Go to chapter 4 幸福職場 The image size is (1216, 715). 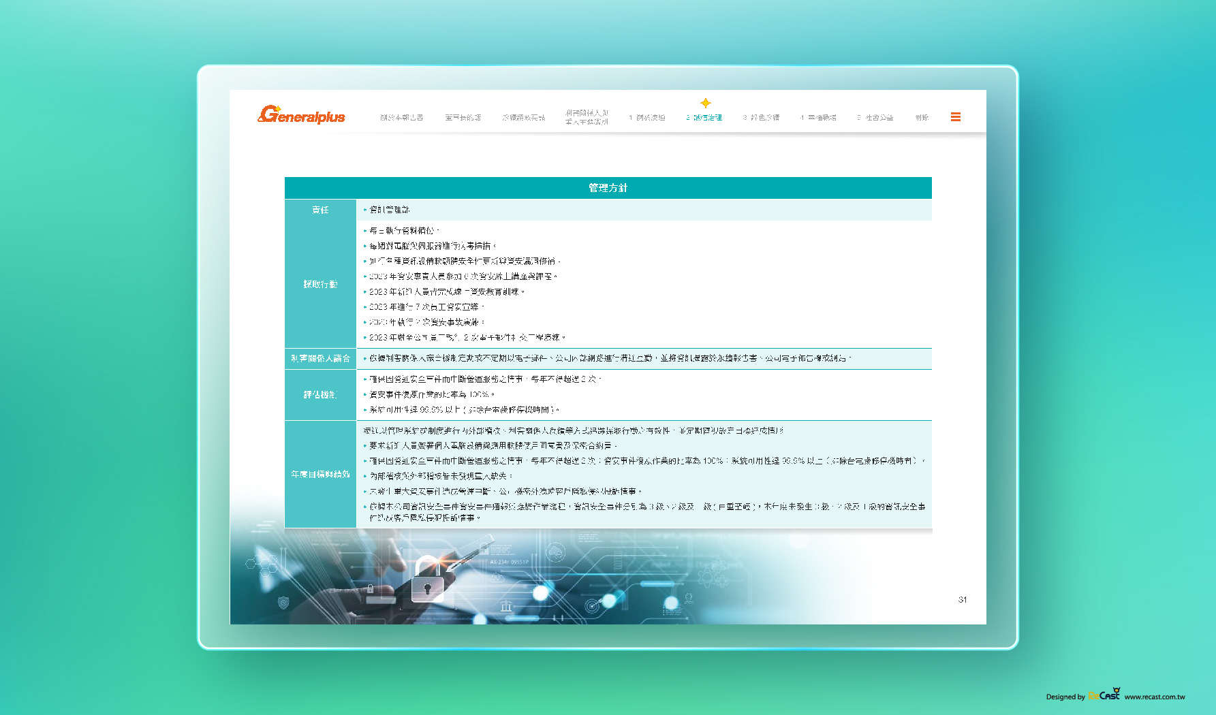[818, 118]
